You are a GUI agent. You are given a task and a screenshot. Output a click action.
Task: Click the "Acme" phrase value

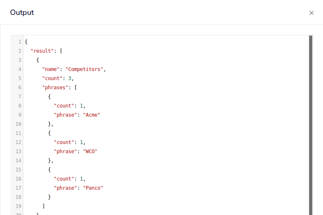(x=92, y=115)
